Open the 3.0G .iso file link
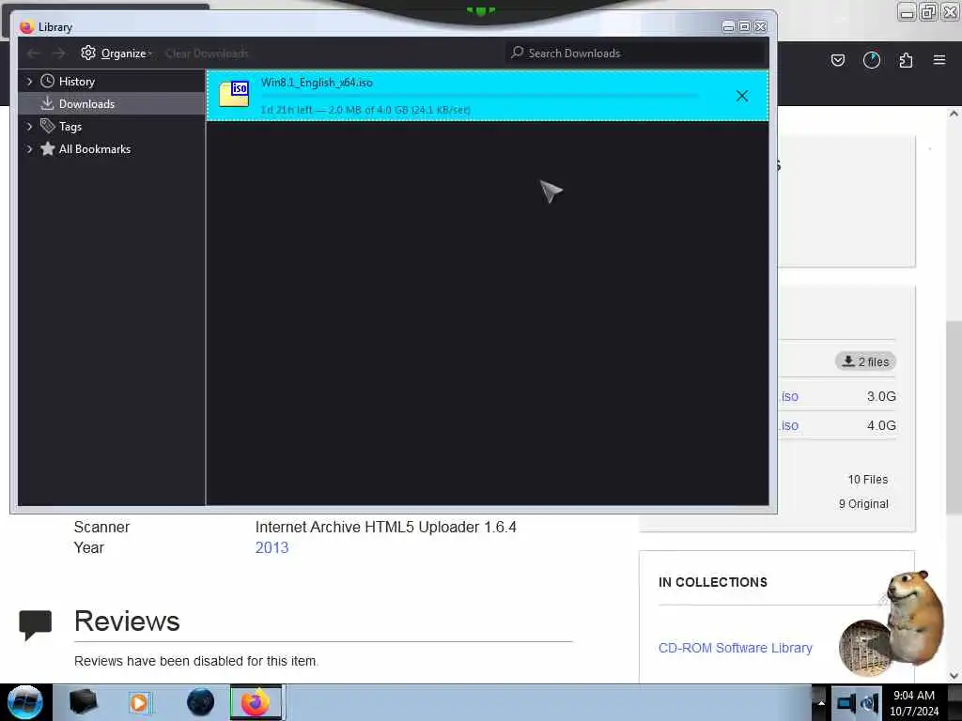This screenshot has height=721, width=962. click(789, 397)
